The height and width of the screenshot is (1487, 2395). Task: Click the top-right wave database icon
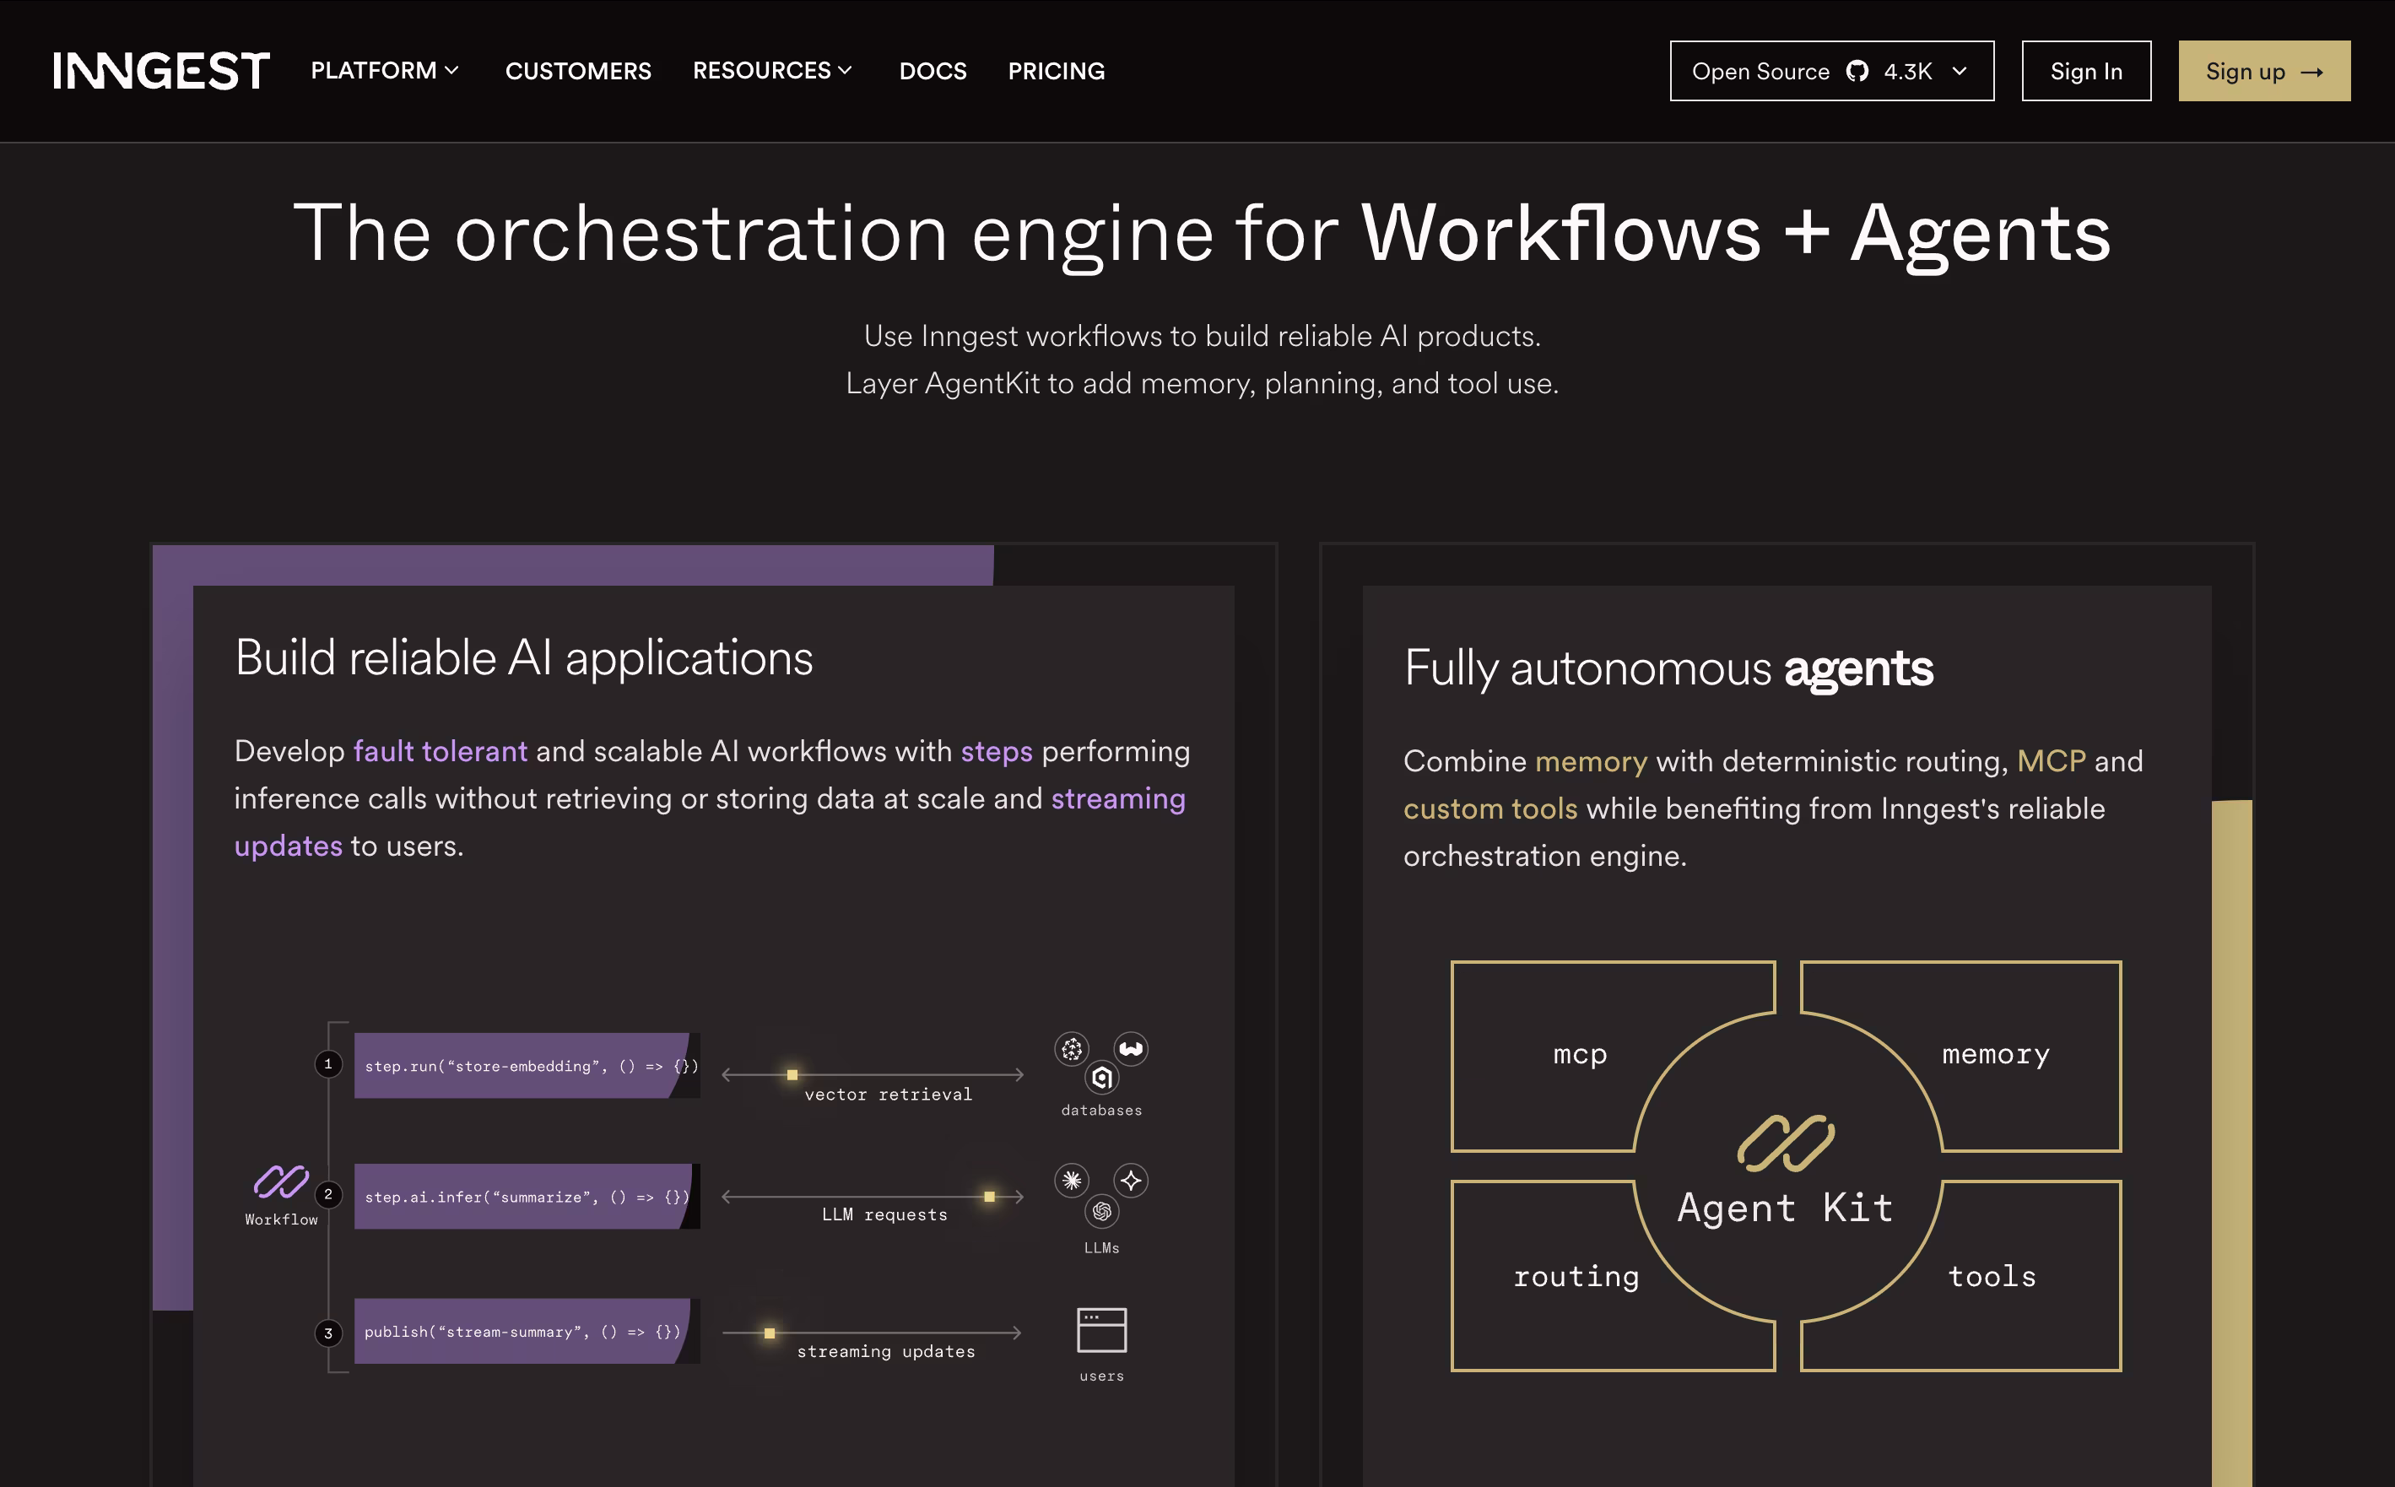tap(1131, 1049)
